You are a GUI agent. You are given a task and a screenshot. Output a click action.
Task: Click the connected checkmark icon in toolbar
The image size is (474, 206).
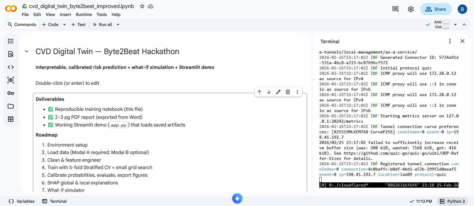coord(428,25)
